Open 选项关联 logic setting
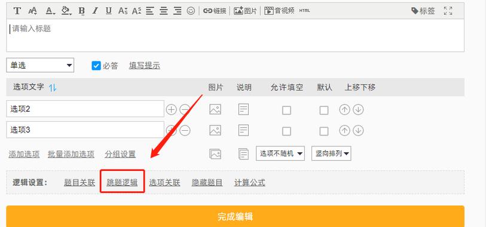 164,183
